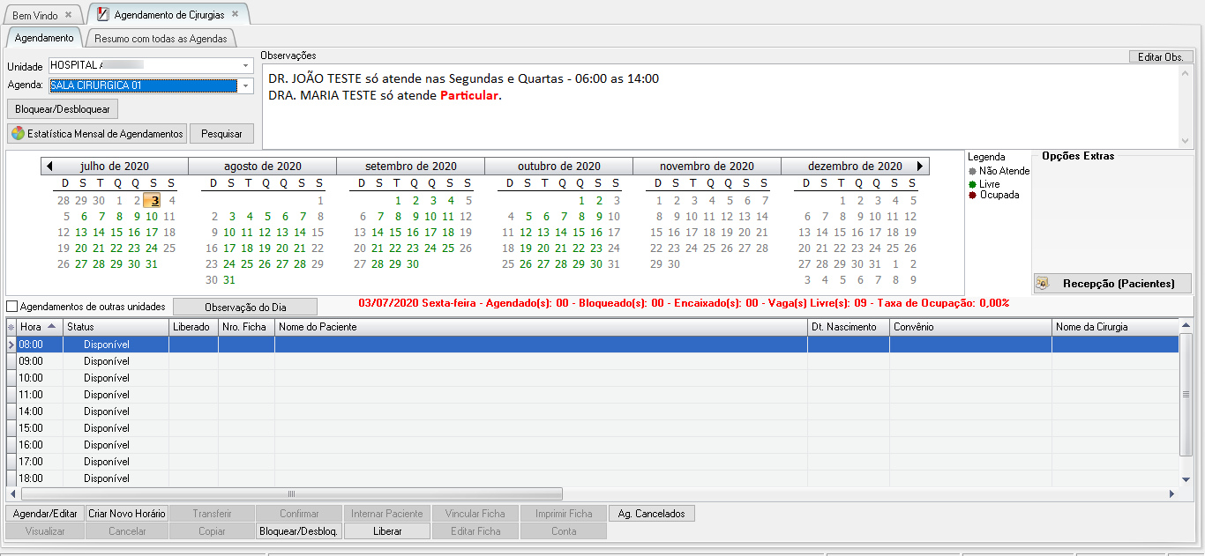Open Recepção (Pacientes) panel

pos(1111,284)
